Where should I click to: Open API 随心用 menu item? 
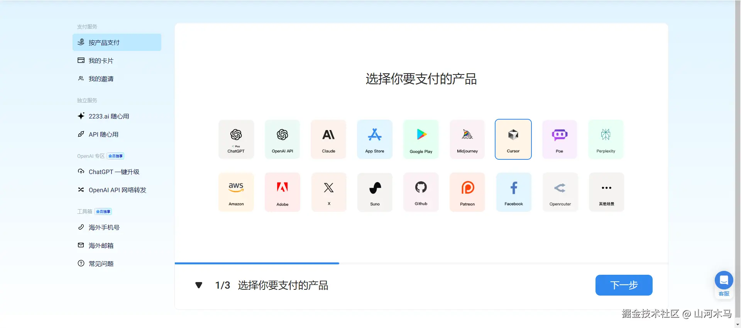tap(117, 134)
